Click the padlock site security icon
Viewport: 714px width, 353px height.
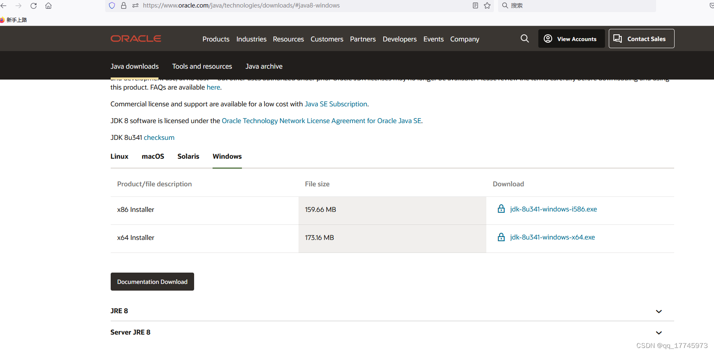click(x=124, y=5)
